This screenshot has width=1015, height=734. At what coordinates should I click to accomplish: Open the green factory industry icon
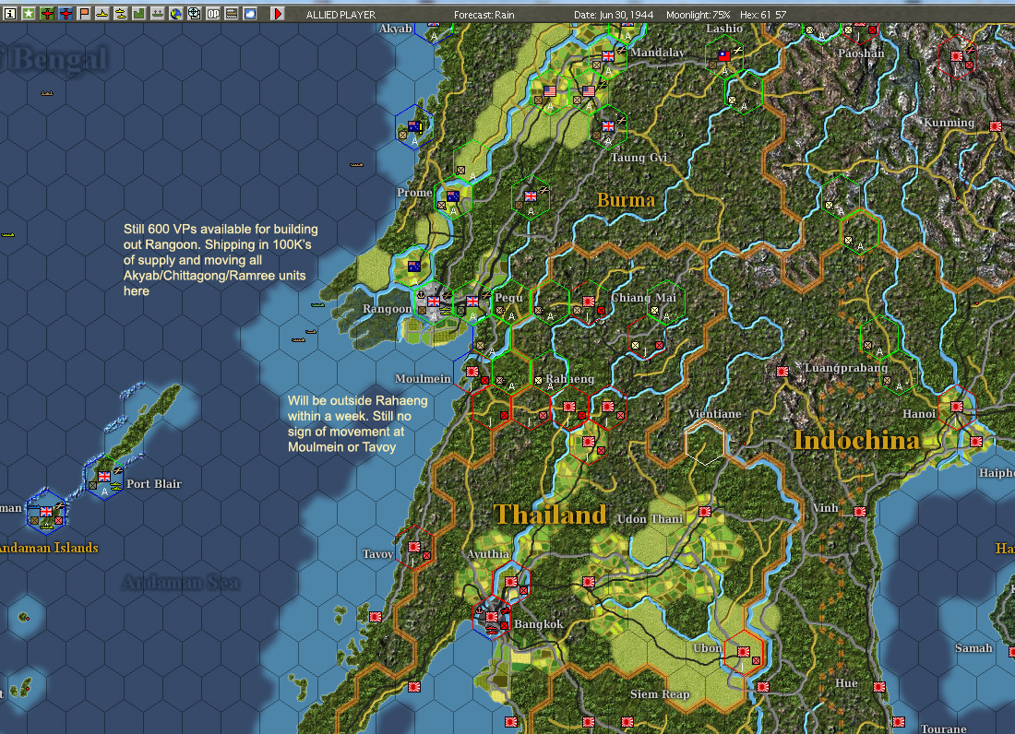click(139, 14)
